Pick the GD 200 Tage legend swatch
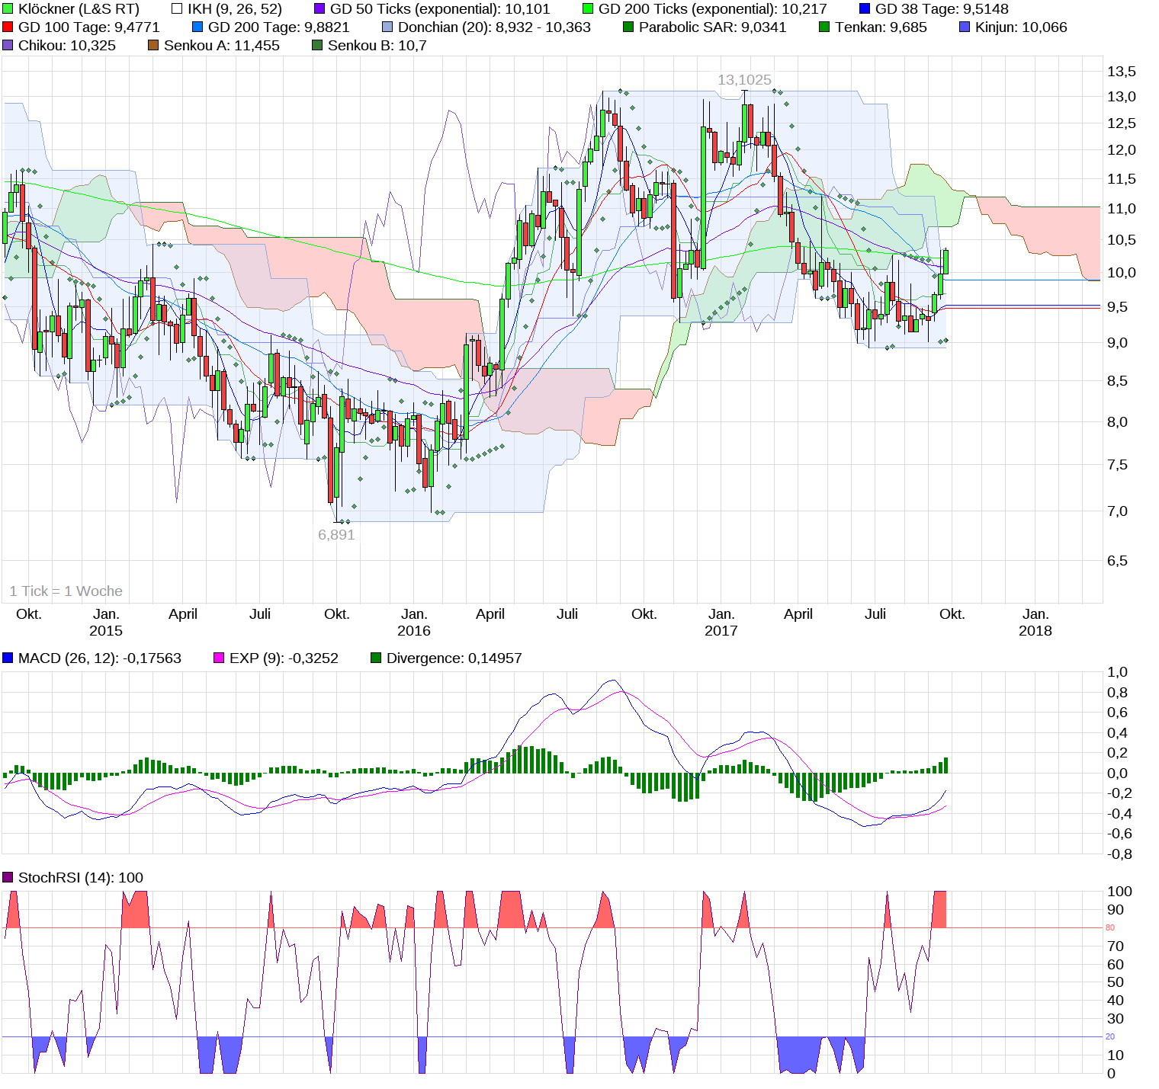Image resolution: width=1159 pixels, height=1089 pixels. 197,27
